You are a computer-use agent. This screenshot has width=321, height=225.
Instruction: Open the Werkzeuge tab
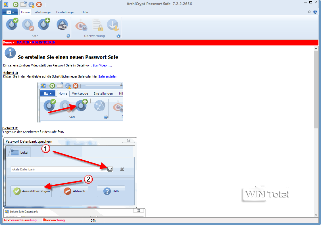43,12
